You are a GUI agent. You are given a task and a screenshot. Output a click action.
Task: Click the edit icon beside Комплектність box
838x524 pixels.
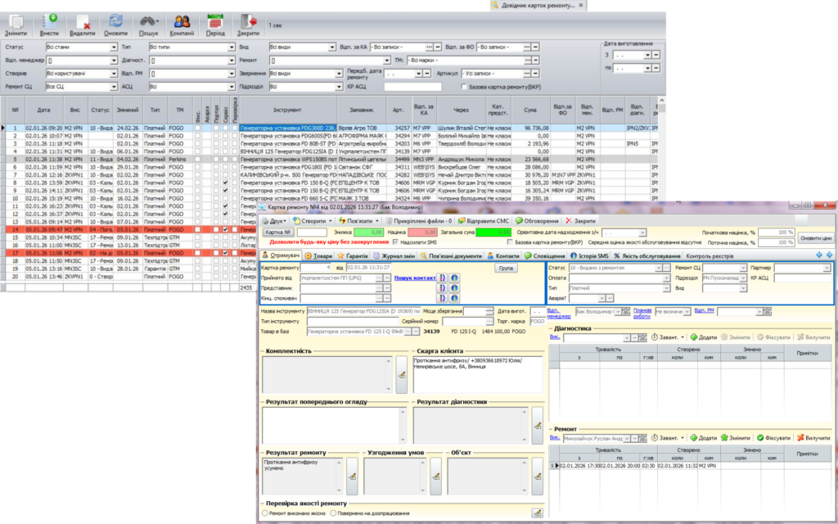(401, 375)
